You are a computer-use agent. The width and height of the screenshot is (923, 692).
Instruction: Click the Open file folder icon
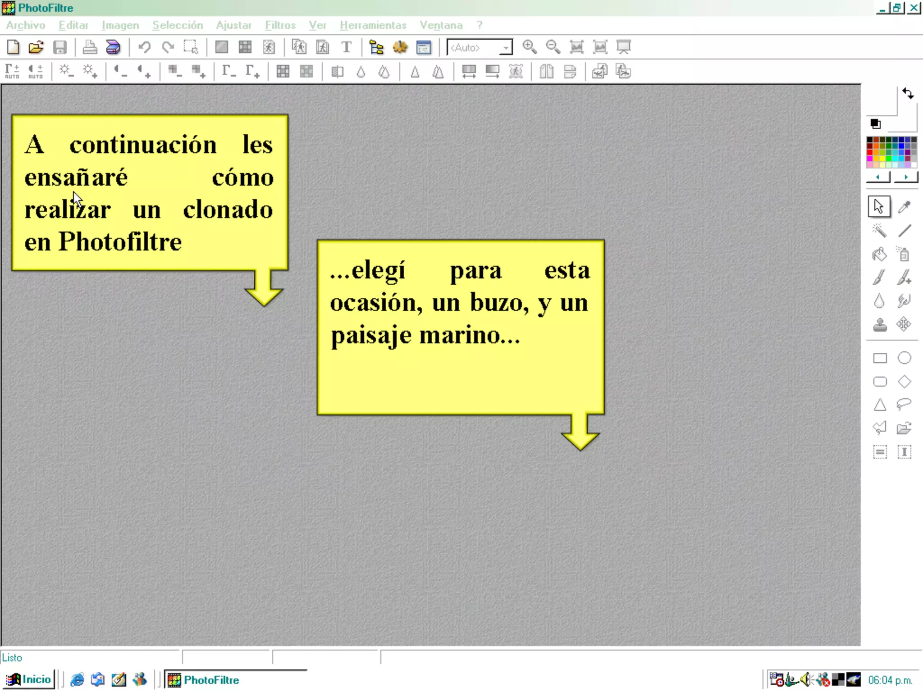pos(36,47)
